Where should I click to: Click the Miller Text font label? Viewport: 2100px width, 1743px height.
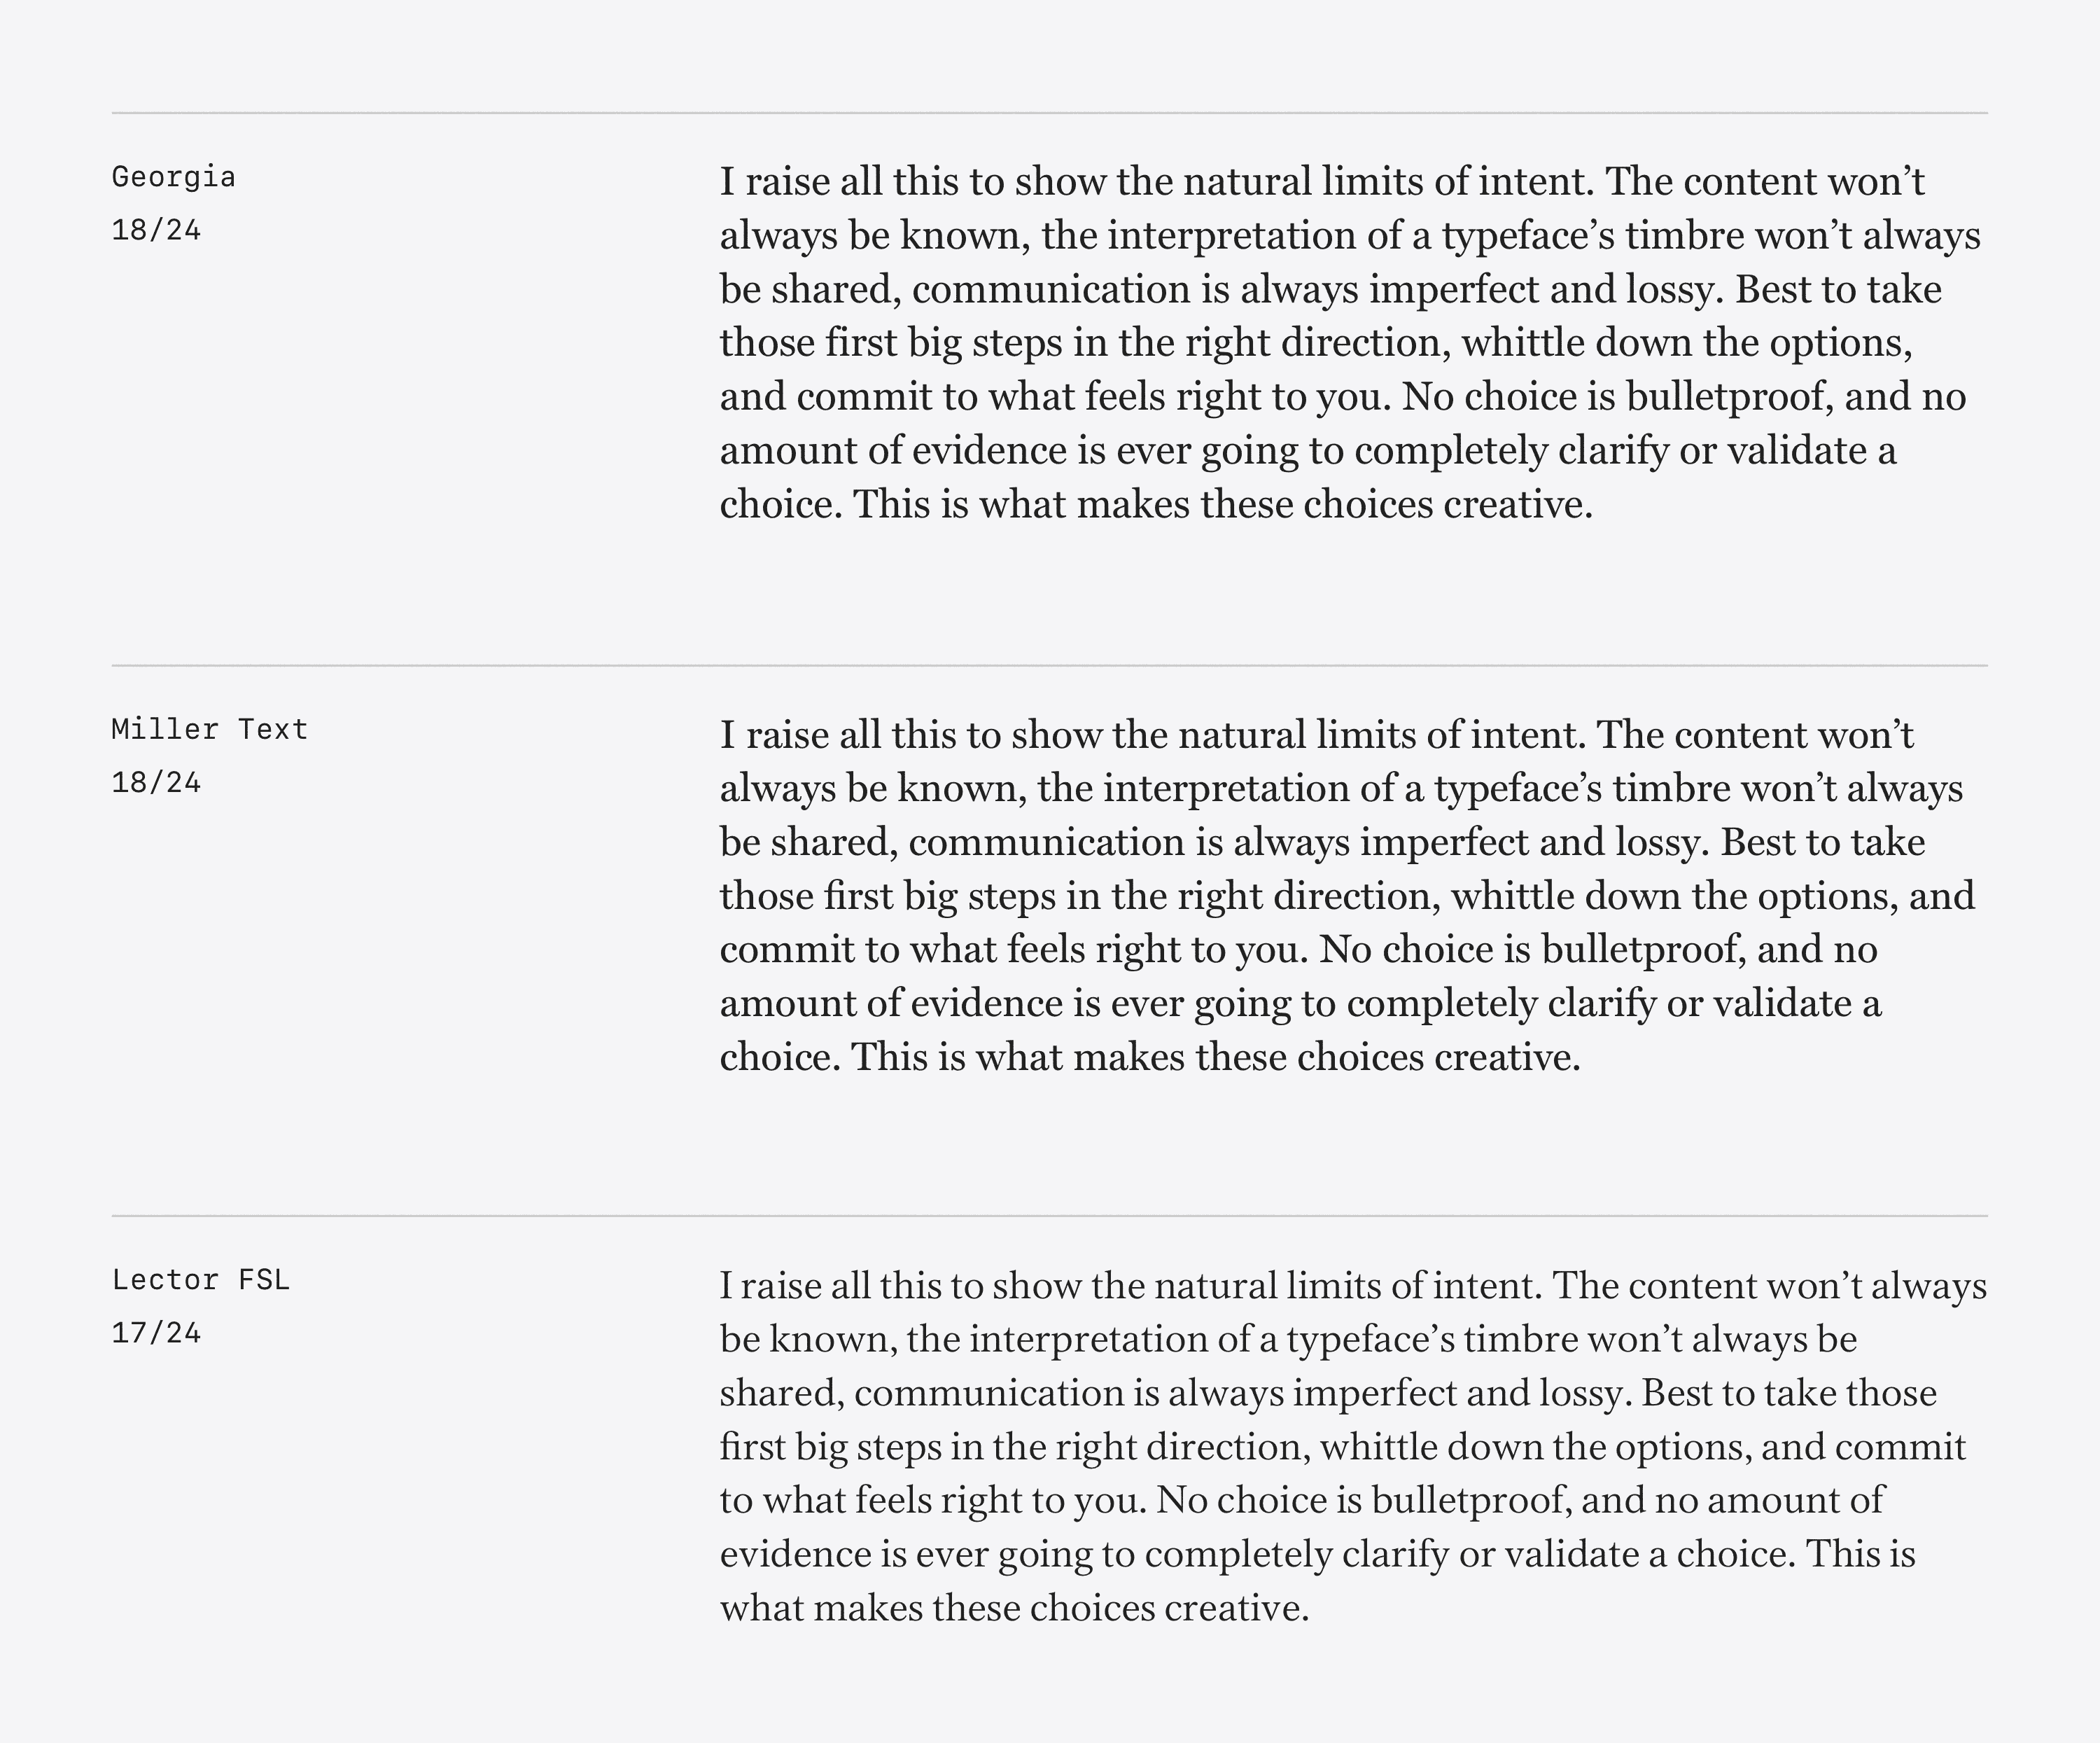209,730
